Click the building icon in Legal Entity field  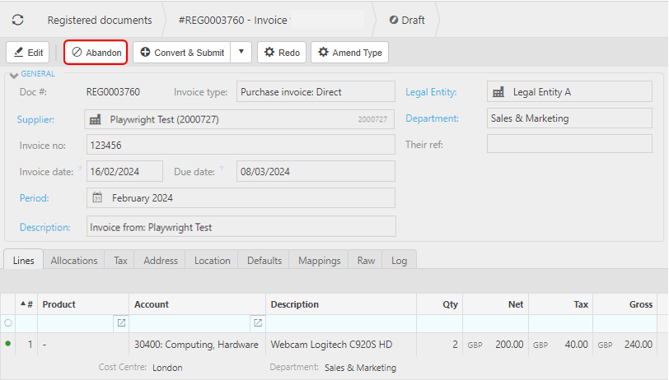(498, 92)
